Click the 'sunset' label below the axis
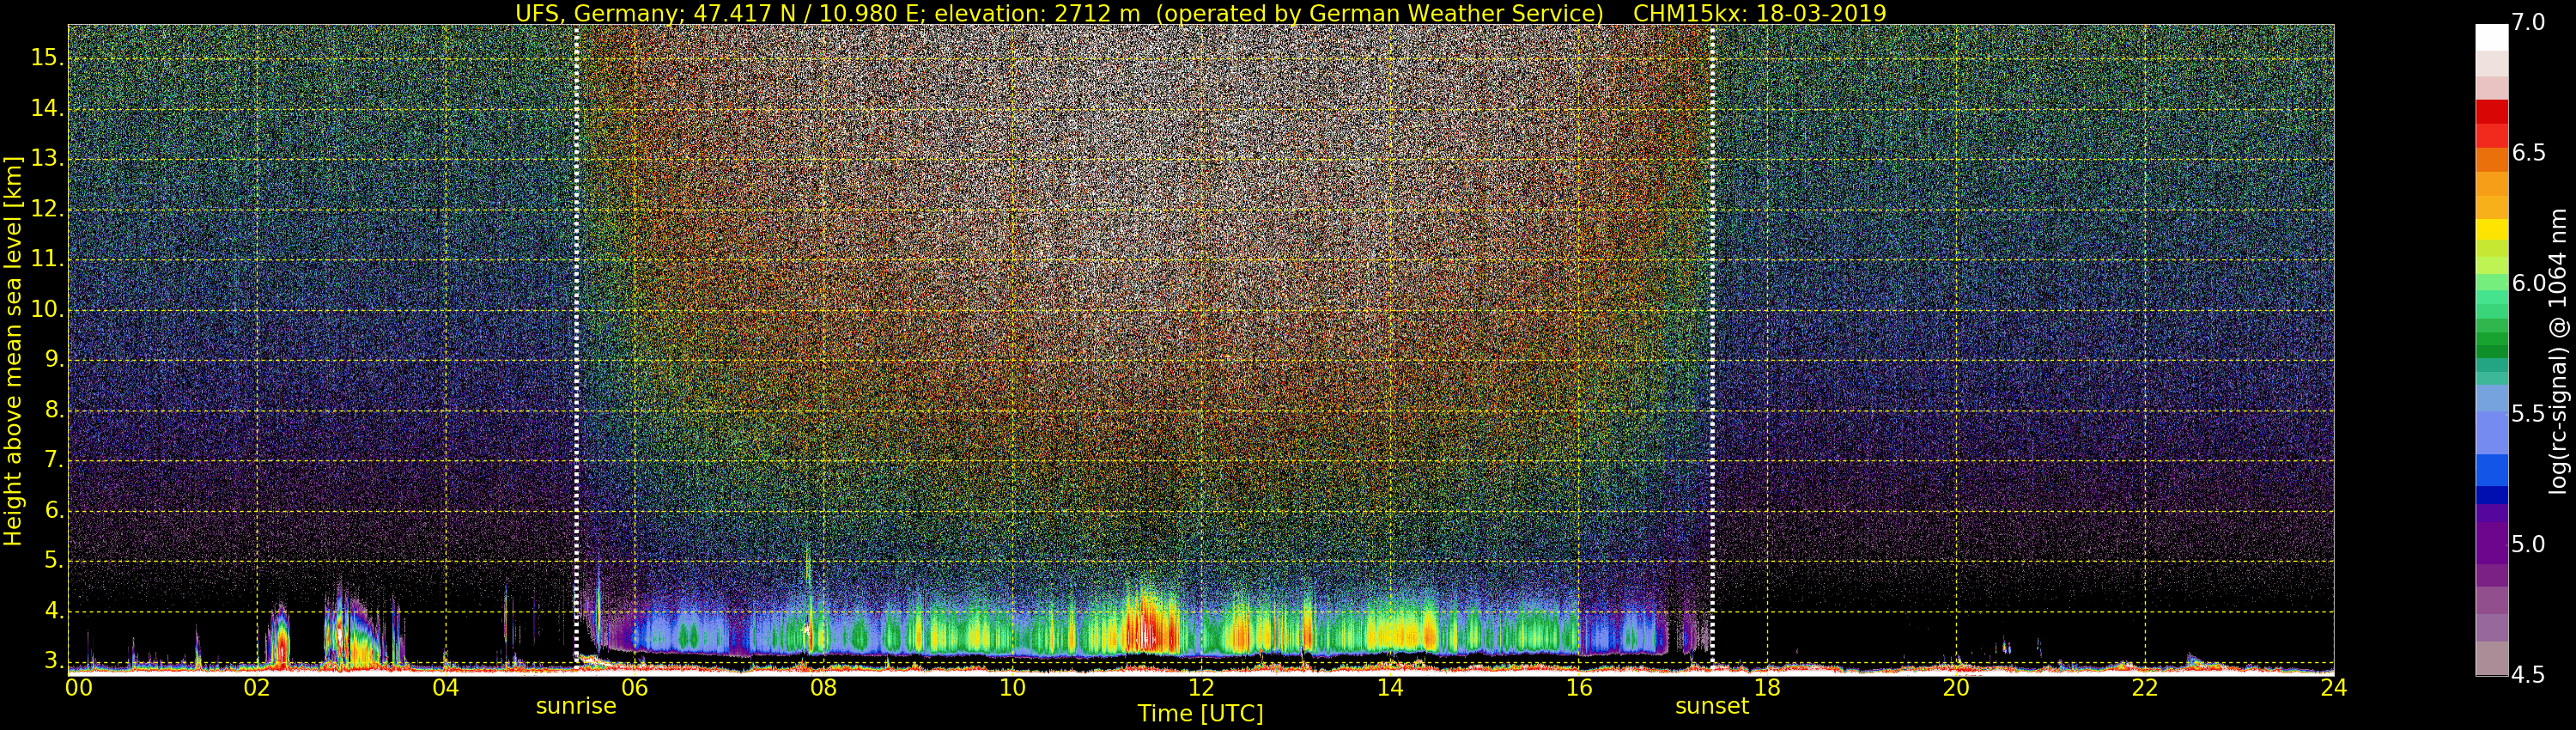The width and height of the screenshot is (2576, 730). tap(1711, 706)
